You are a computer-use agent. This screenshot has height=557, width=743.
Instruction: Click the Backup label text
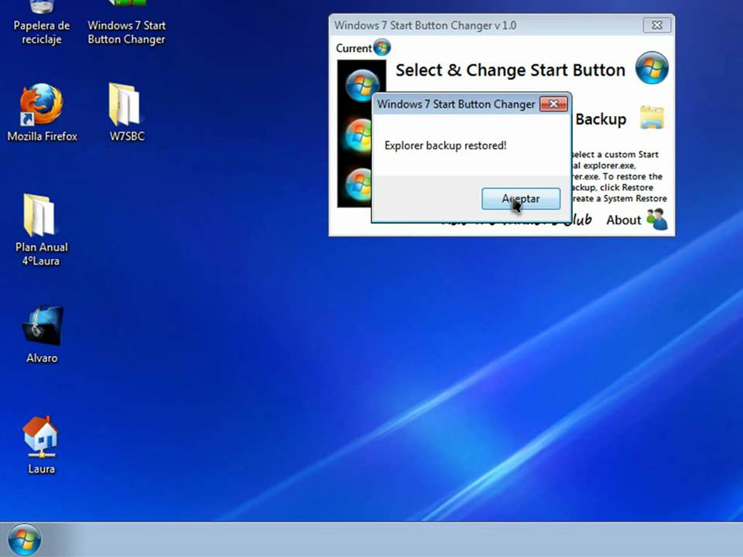[601, 119]
